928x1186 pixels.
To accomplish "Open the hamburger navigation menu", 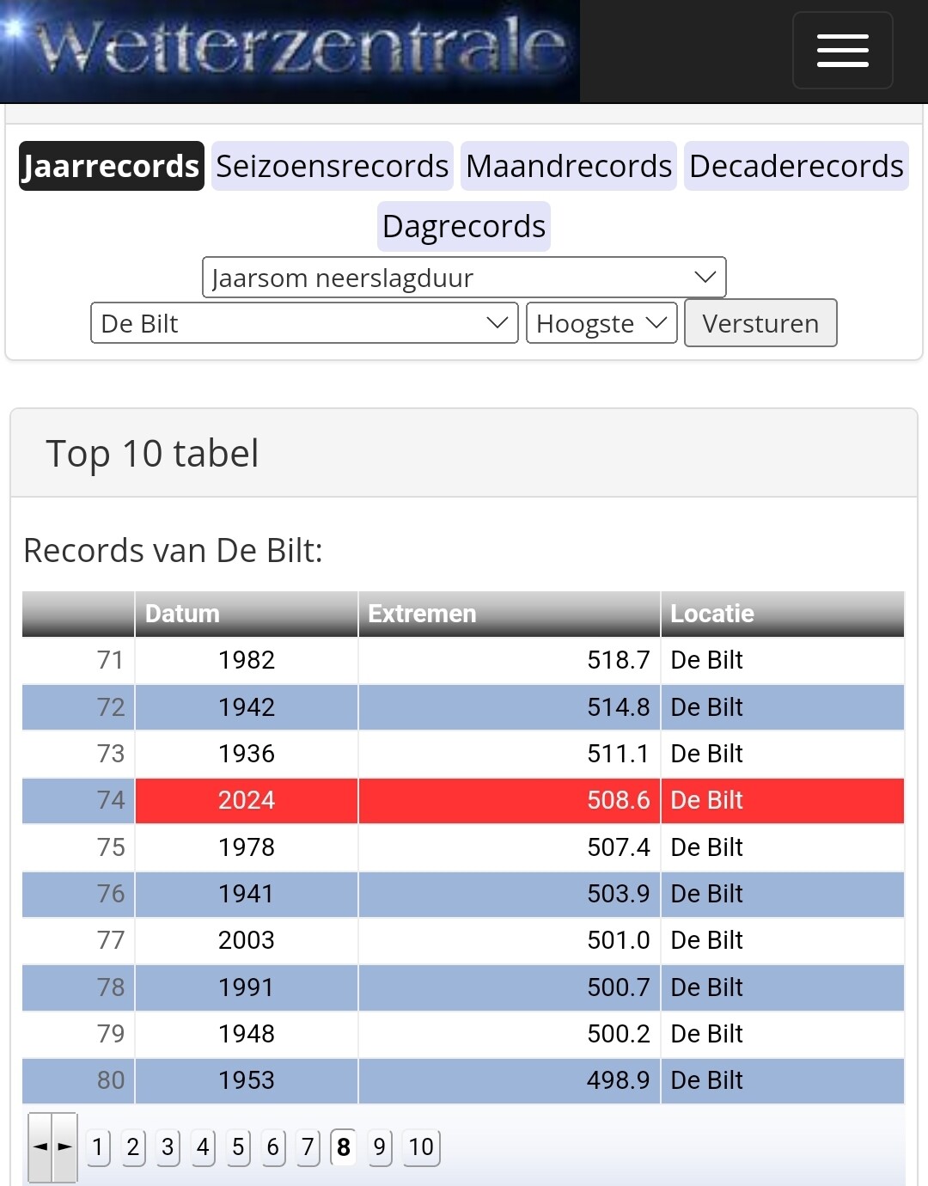I will pos(842,51).
